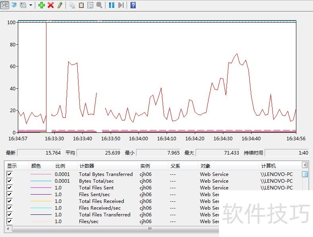Click the Paste Counter List icon

click(x=81, y=5)
